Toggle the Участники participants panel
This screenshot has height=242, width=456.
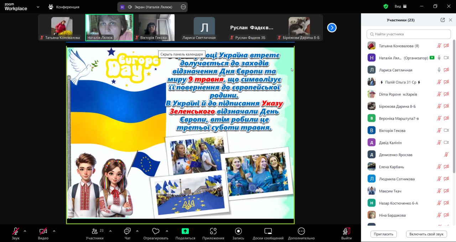[x=95, y=231]
